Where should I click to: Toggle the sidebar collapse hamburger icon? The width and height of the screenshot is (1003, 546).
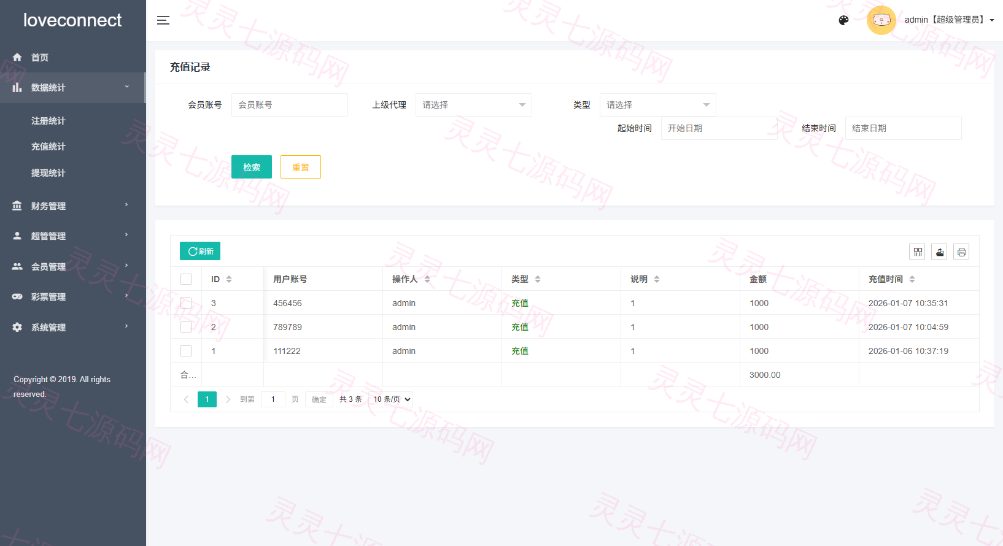click(x=163, y=20)
